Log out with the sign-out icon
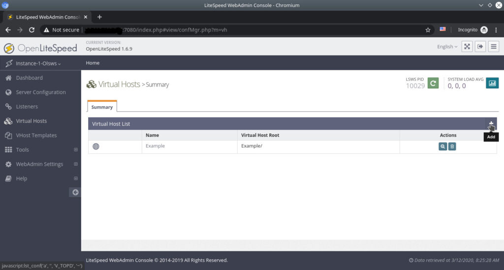The height and width of the screenshot is (270, 504). 480,47
